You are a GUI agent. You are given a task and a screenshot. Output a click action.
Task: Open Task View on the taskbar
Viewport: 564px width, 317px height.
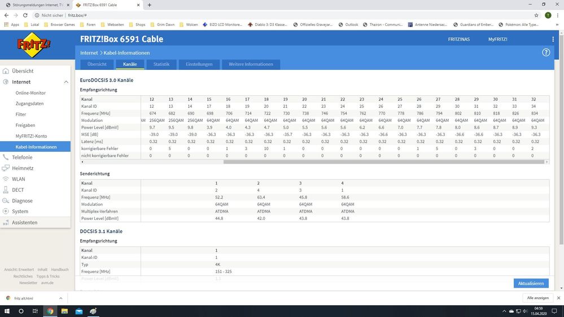35,311
